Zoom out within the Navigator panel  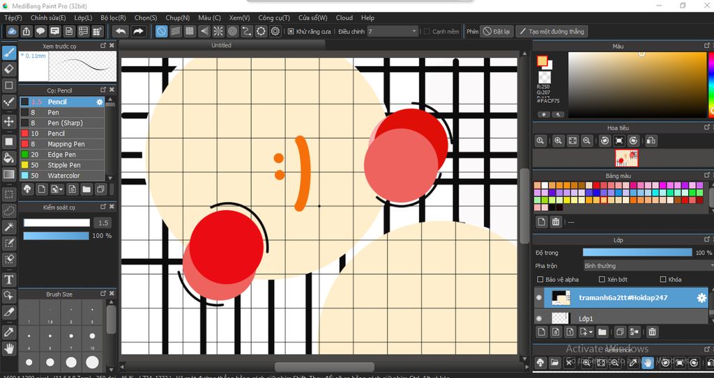click(587, 141)
